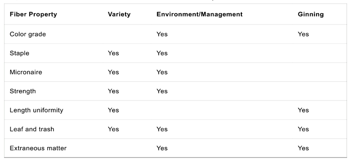Click Yes under Environment/Management for Micronaire
This screenshot has width=351, height=161.
pyautogui.click(x=162, y=72)
